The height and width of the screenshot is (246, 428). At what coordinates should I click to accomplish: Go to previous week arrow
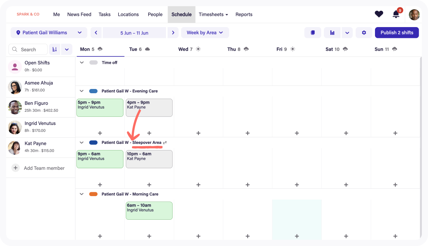point(96,33)
